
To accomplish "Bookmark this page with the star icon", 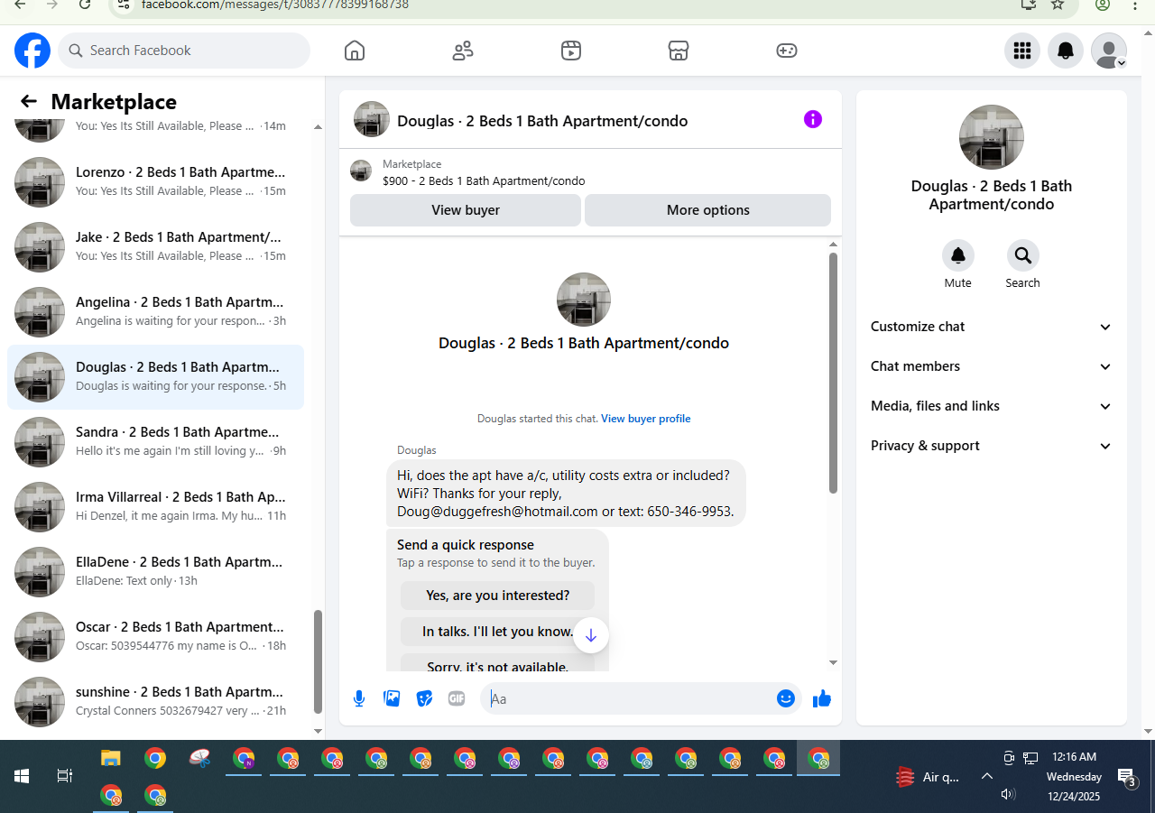I will click(x=1058, y=5).
